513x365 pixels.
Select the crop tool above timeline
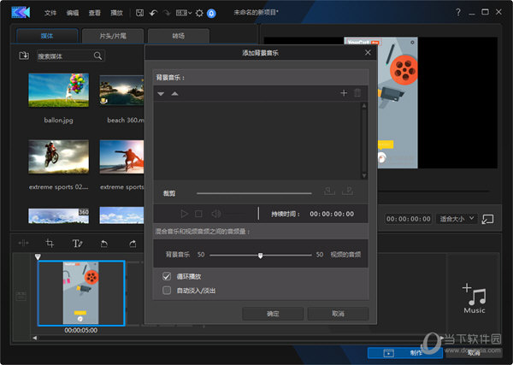coord(50,244)
